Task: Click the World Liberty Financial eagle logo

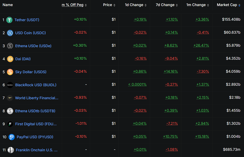Action: click(9, 98)
